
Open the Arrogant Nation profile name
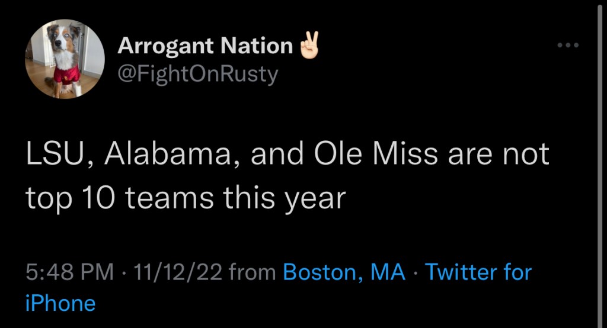coord(205,46)
